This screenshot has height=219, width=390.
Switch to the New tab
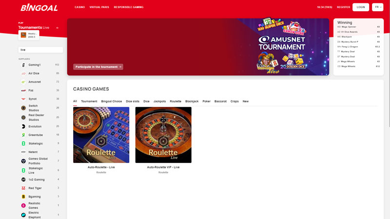(246, 101)
